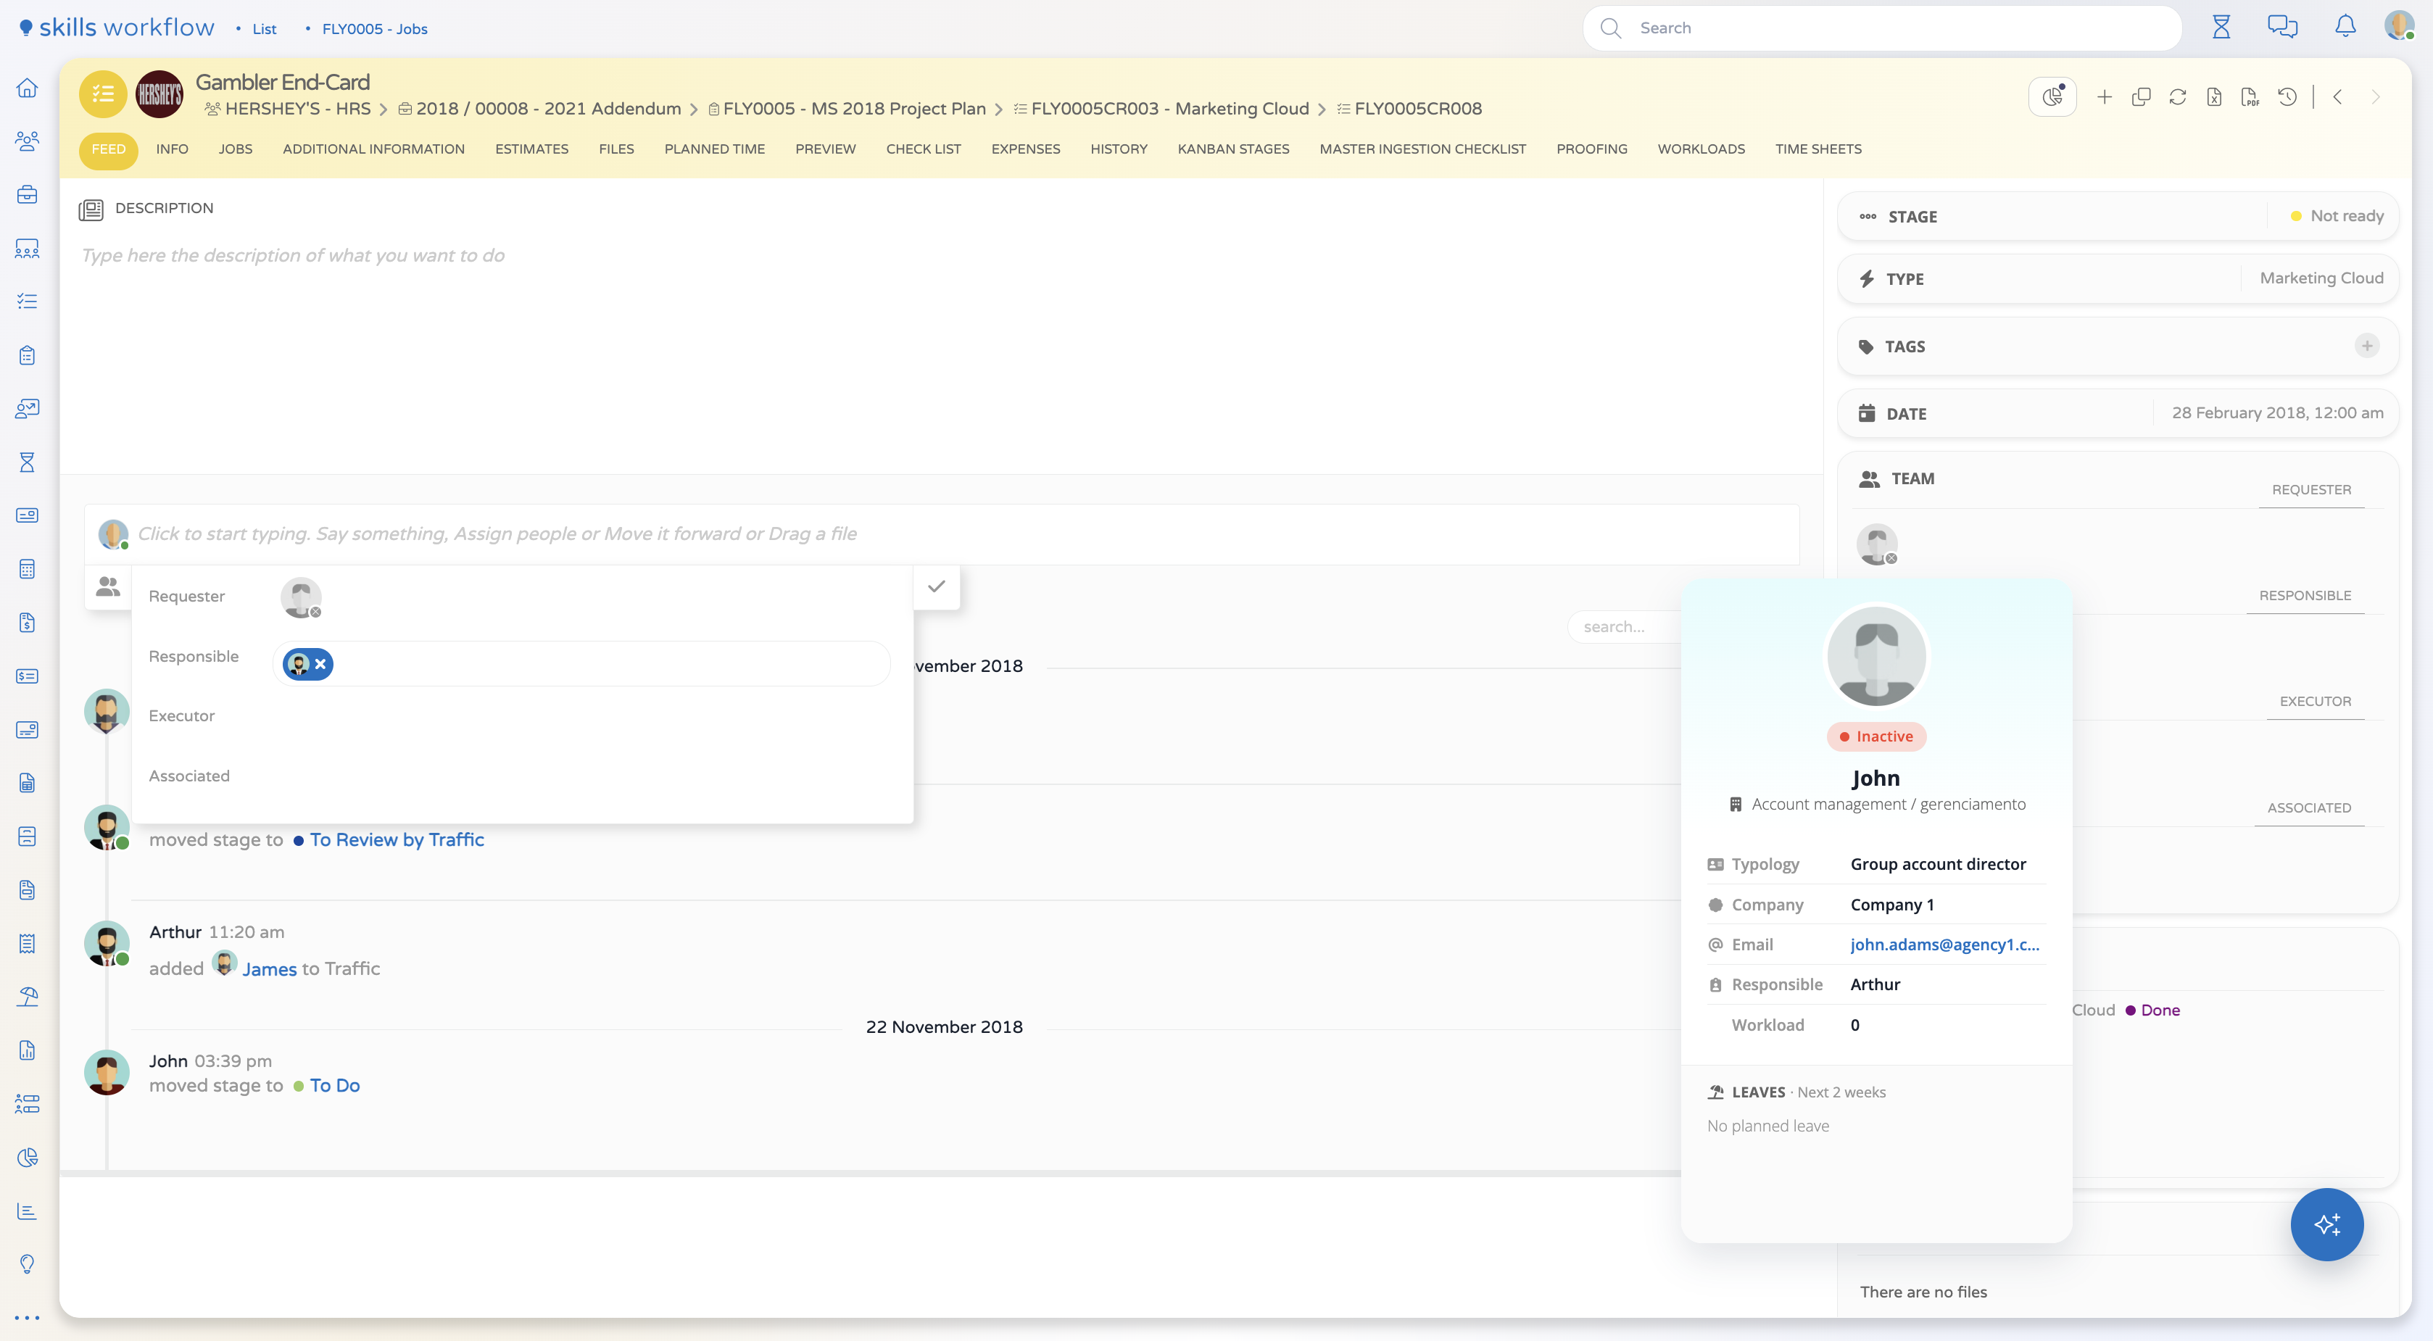
Task: Open the hourglass timer in the top bar
Action: pos(2221,28)
